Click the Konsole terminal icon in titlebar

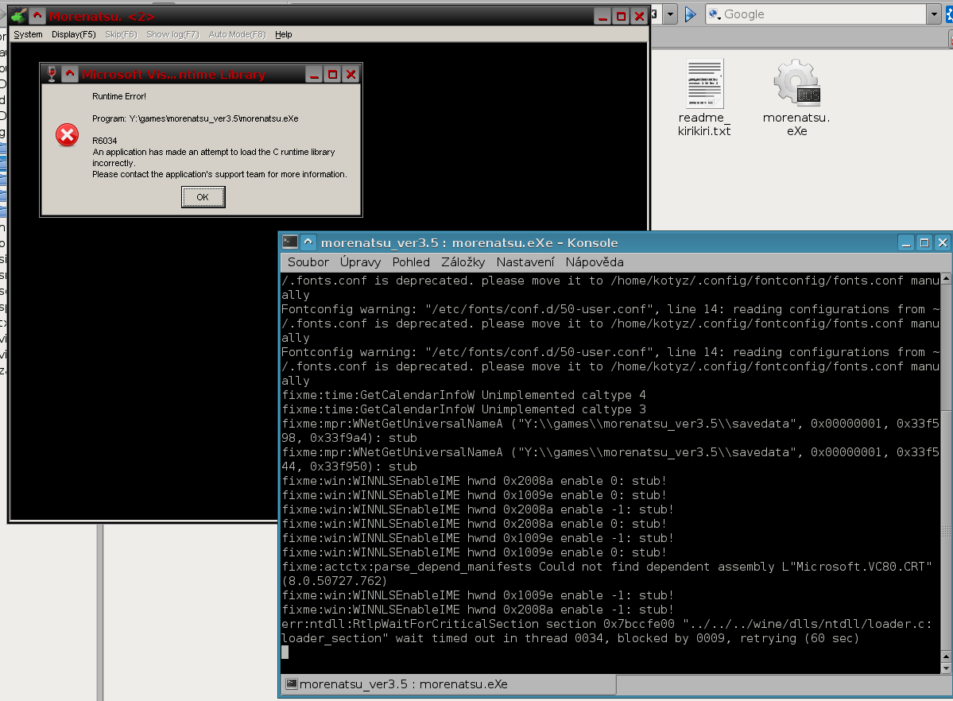(x=290, y=242)
